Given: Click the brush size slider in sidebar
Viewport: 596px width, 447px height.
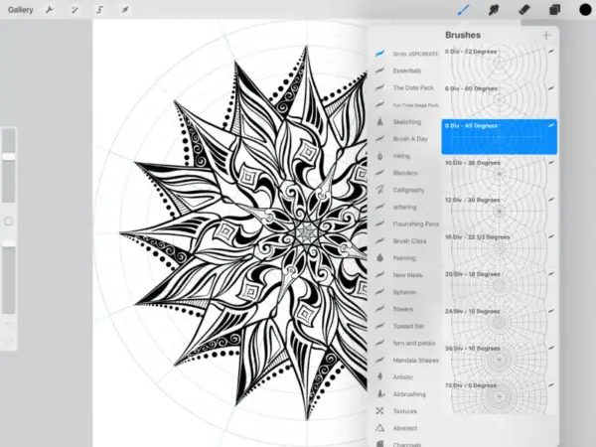Looking at the screenshot, I should click(9, 166).
